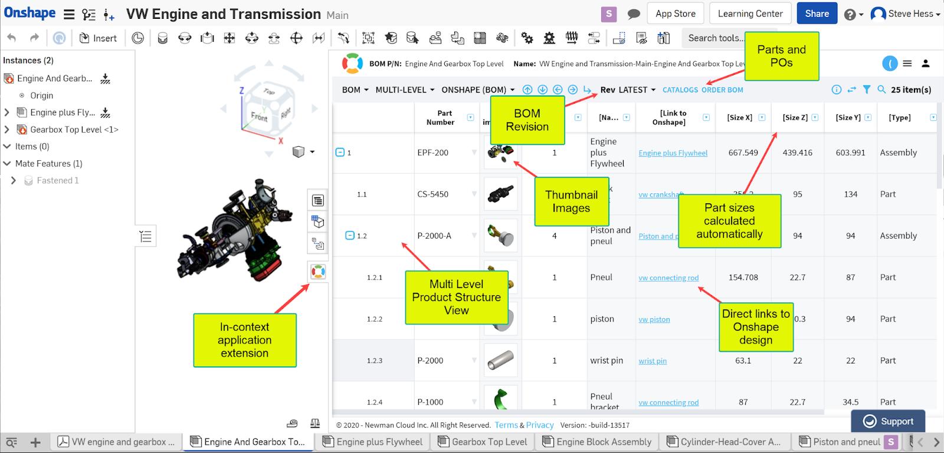Add new tab with plus icon
This screenshot has width=944, height=453.
click(35, 442)
